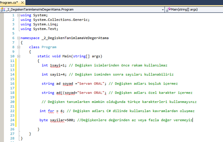Click the class icon in navigation bar
223x142 pixels.
tap(3, 10)
